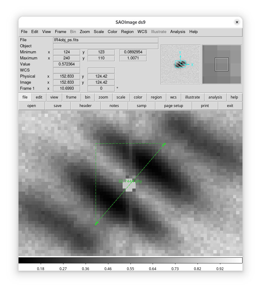The width and height of the screenshot is (261, 291).
Task: Click the magnifier preview panel
Action: point(222,65)
